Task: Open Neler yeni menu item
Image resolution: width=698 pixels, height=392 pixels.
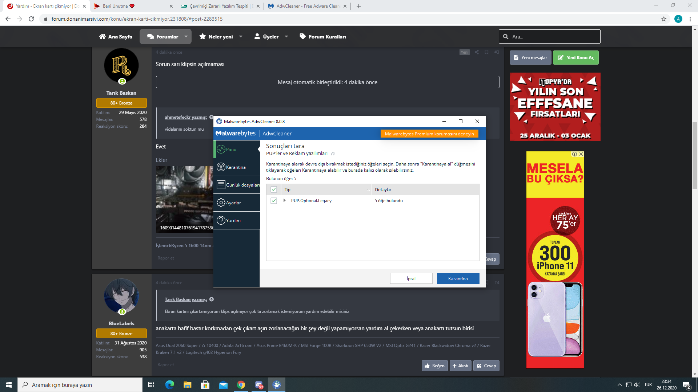Action: pyautogui.click(x=216, y=37)
